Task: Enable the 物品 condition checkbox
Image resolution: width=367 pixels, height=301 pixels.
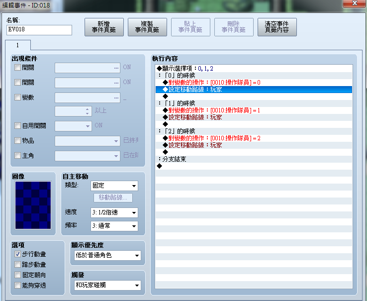Action: (17, 140)
